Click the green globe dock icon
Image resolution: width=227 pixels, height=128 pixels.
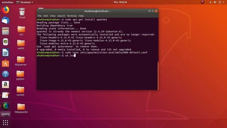(6, 106)
